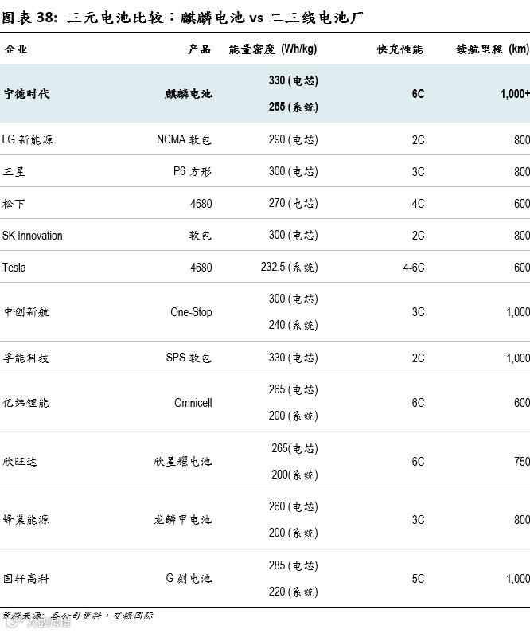The height and width of the screenshot is (633, 530).
Task: Click the 'SPS 软包' product cell
Action: [189, 358]
